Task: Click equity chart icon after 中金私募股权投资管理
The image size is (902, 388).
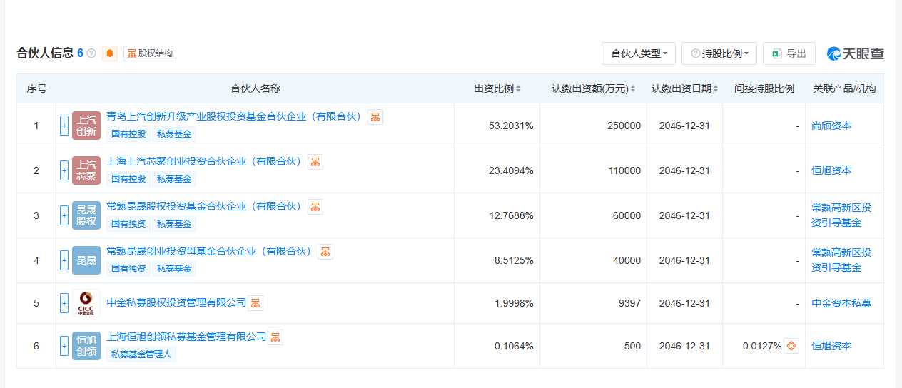Action: (255, 303)
